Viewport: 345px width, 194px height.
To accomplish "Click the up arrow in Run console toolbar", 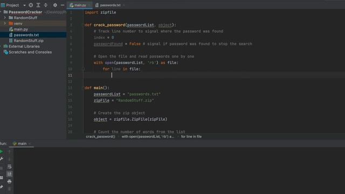I will [9, 151].
